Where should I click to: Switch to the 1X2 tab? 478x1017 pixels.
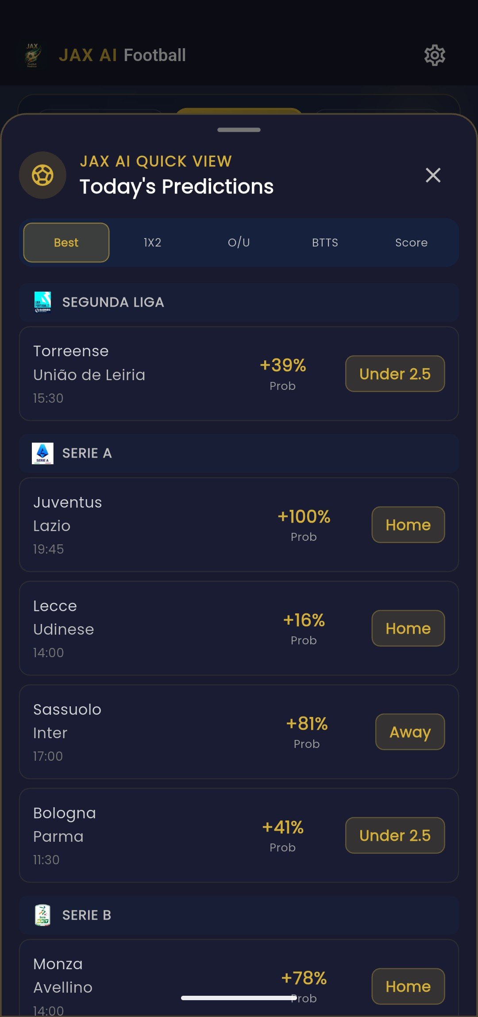coord(152,243)
